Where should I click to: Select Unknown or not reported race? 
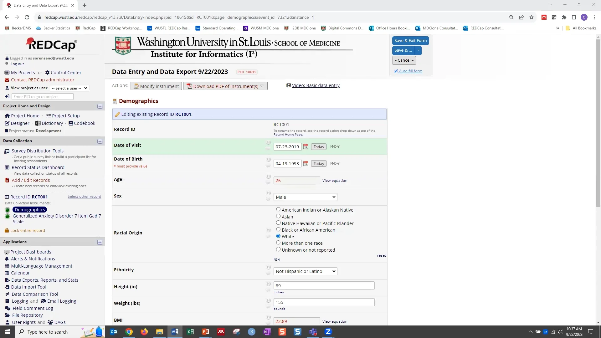[x=278, y=249]
